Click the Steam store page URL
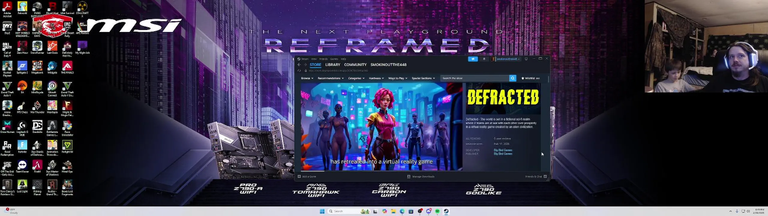 338,70
